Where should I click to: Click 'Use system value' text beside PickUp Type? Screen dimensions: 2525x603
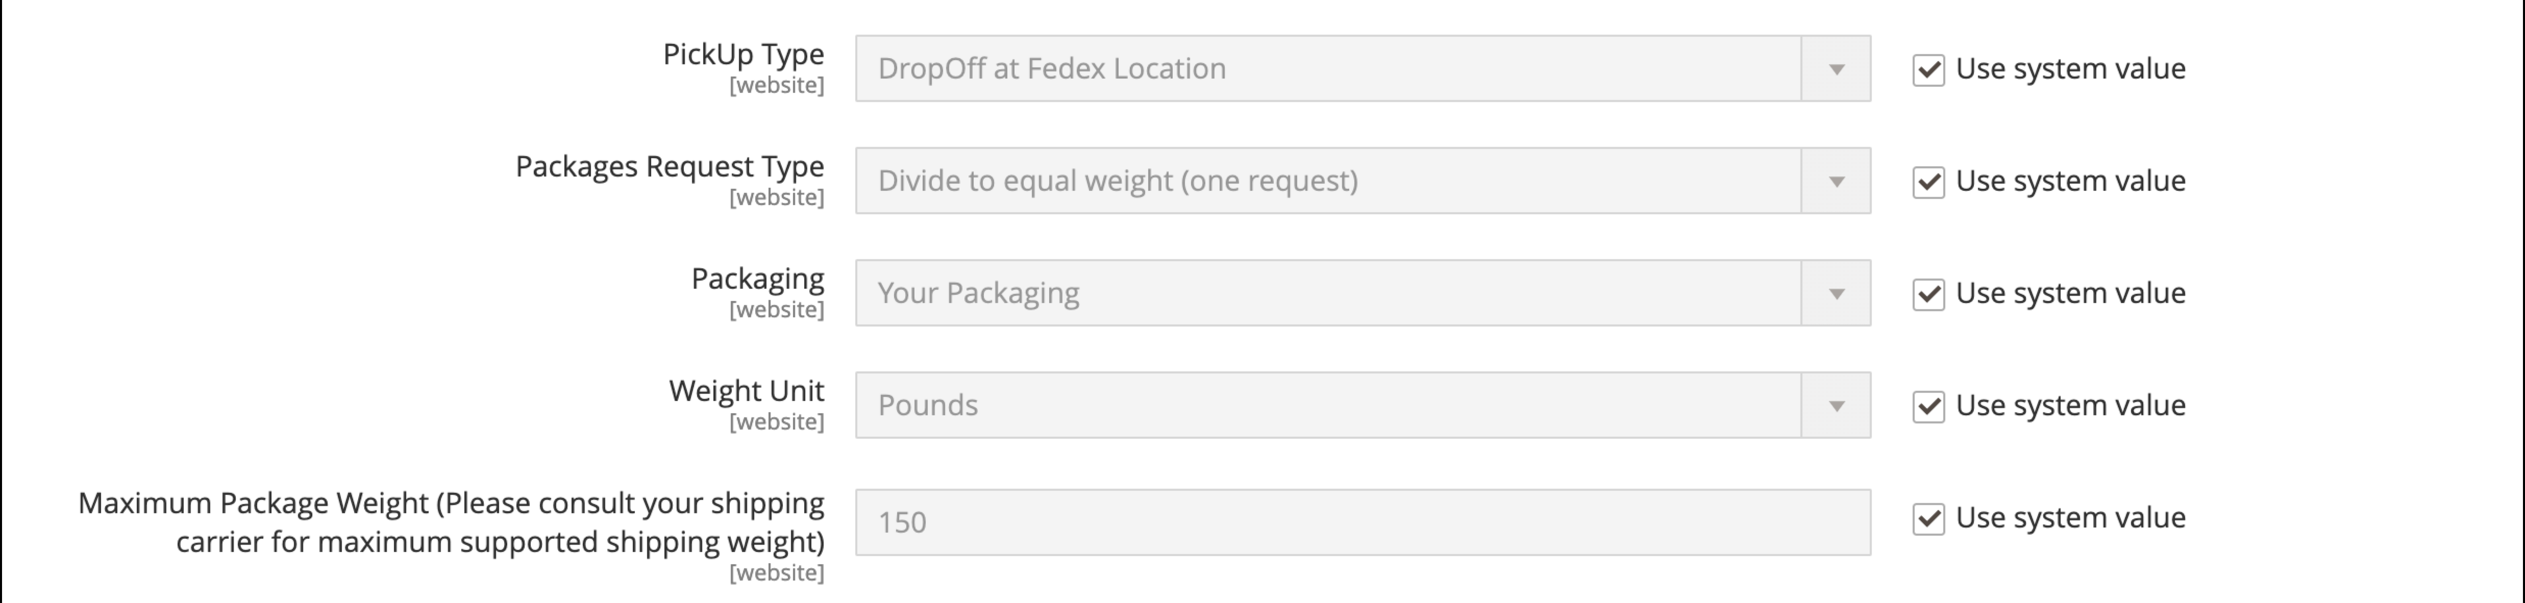tap(2070, 69)
